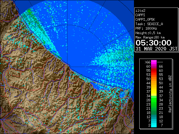Screen dimensions: 179x134
Task: Click the 'CAPPI_0P5K' product label
Action: (x=145, y=20)
